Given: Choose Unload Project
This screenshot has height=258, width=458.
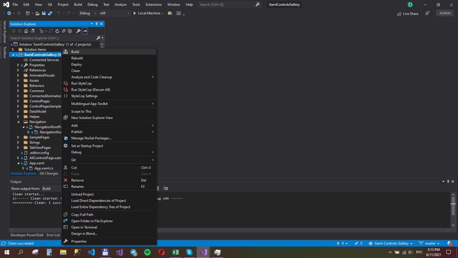Looking at the screenshot, I should pyautogui.click(x=109, y=194).
